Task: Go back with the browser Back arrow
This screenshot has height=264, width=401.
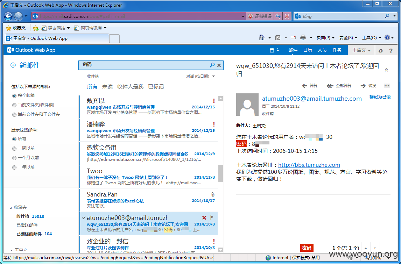Action: pos(8,16)
